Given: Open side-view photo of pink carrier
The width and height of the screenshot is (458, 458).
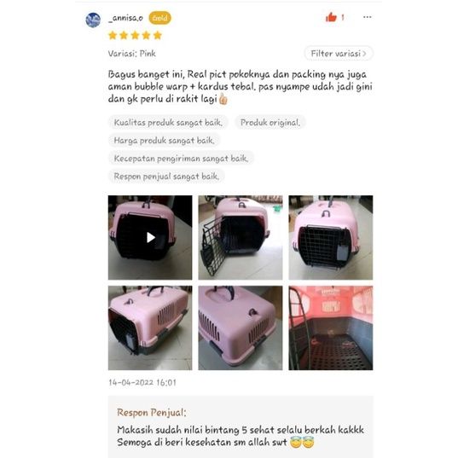Looking at the screenshot, I should point(150,328).
